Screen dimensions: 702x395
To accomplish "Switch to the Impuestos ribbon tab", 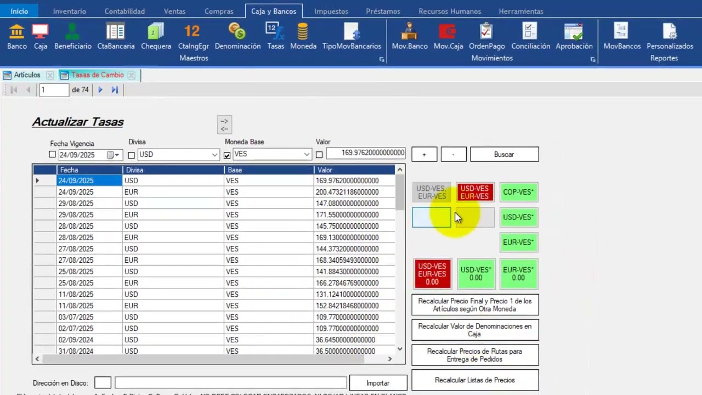I will (x=331, y=11).
